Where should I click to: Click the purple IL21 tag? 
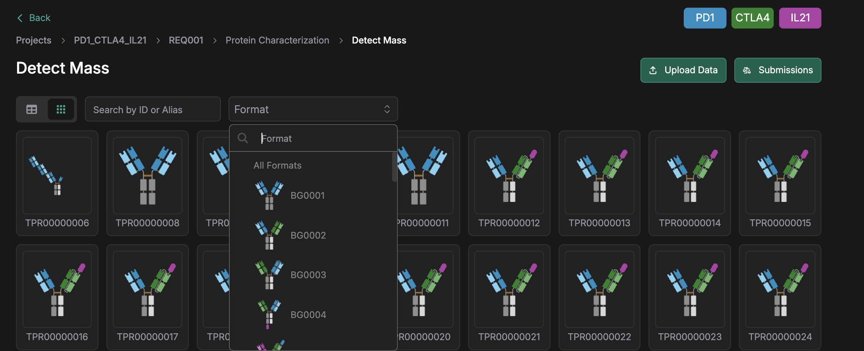tap(800, 18)
